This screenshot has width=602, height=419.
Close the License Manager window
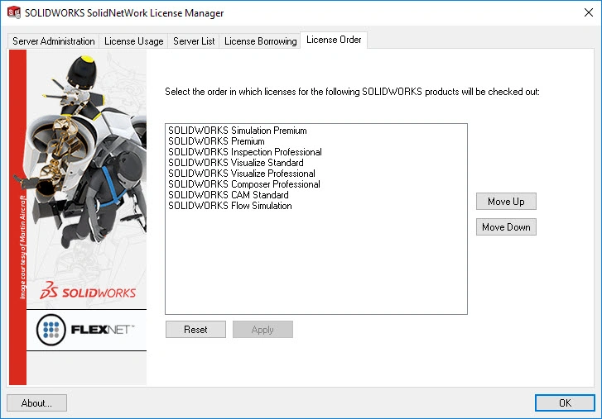point(588,12)
